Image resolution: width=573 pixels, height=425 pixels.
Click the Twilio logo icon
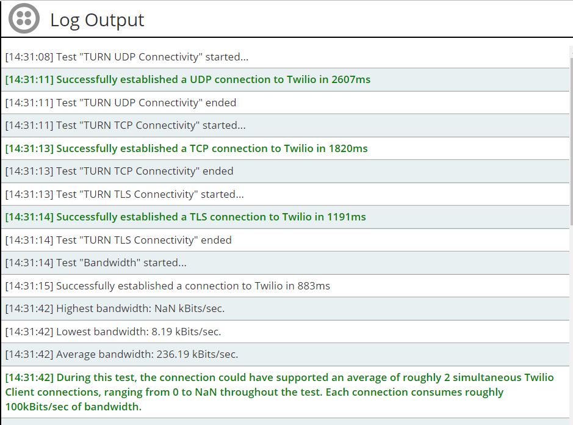pyautogui.click(x=24, y=19)
